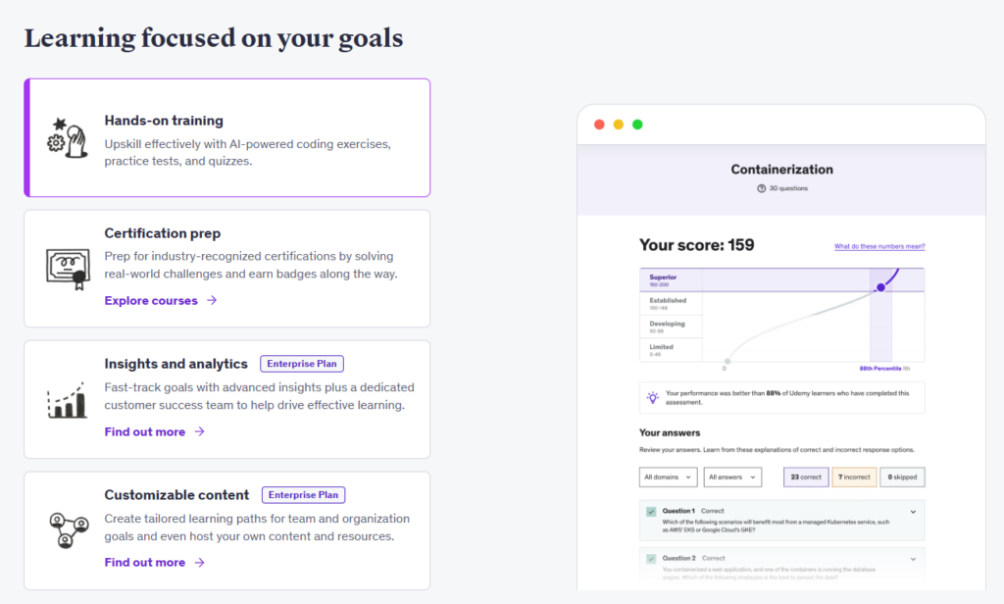Screen dimensions: 1004x604
Task: Click the green dot in window header
Action: [x=637, y=125]
